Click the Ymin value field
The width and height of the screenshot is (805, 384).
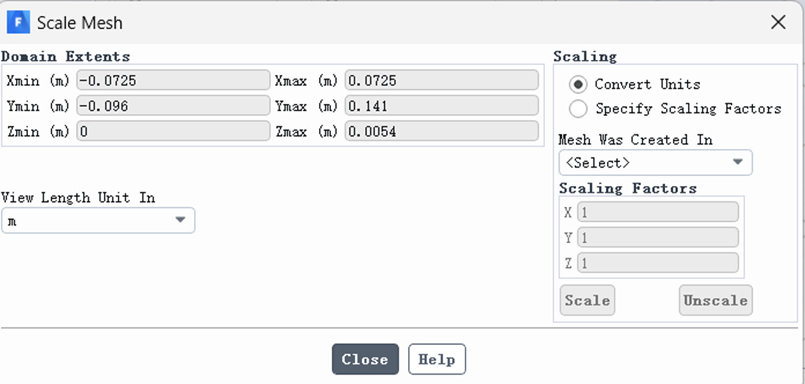(174, 106)
